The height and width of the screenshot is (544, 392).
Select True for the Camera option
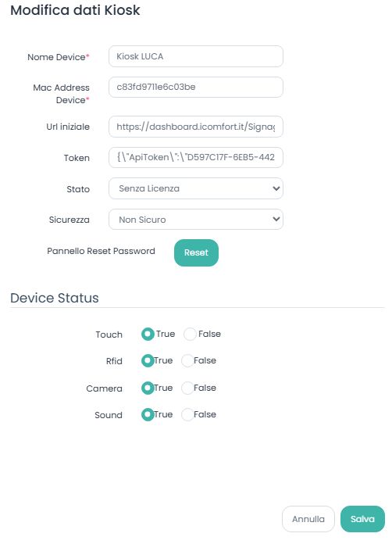148,388
